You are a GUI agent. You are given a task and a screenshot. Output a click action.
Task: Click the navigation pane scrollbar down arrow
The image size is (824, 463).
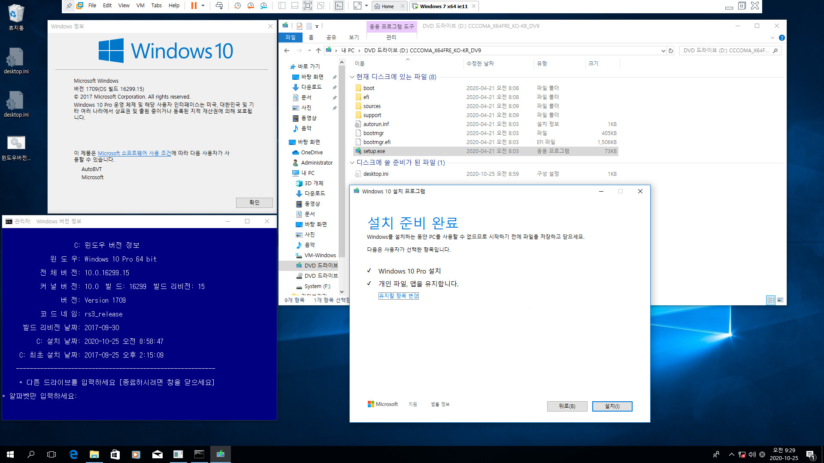tap(342, 292)
